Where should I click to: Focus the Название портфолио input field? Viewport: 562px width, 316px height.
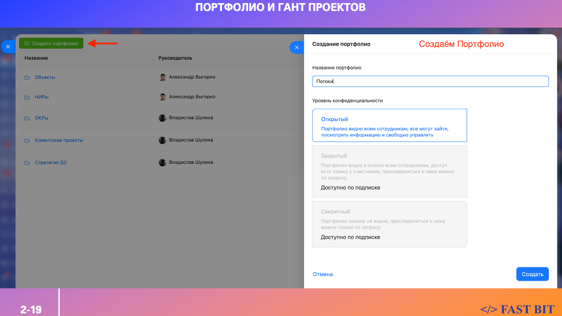(x=430, y=81)
